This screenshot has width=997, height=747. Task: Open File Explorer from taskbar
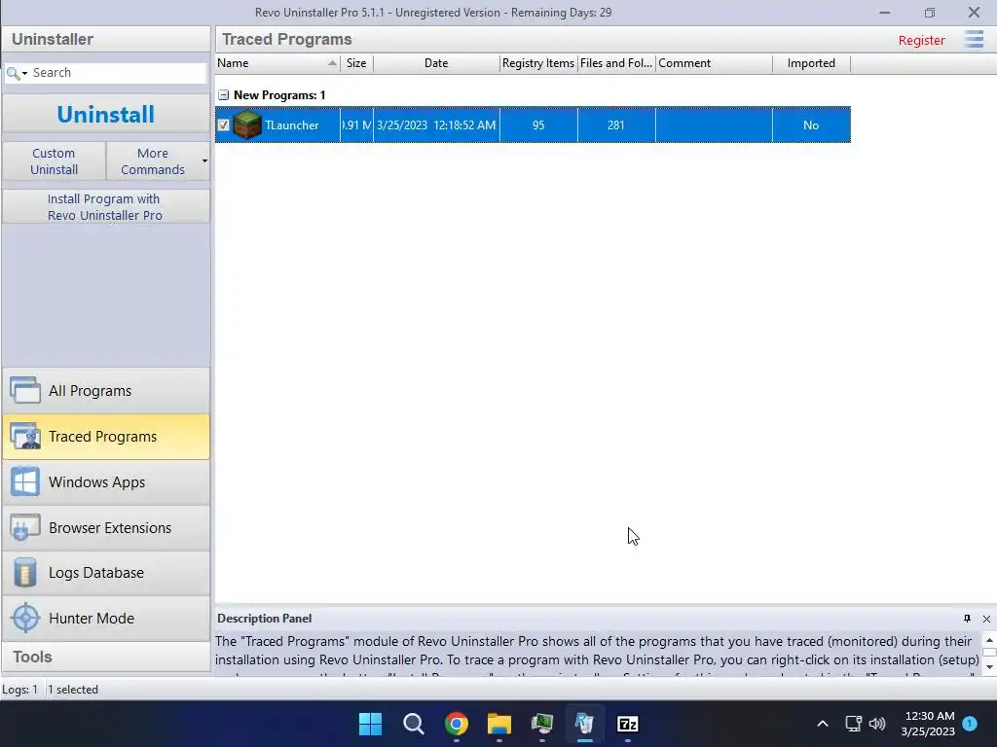click(499, 724)
